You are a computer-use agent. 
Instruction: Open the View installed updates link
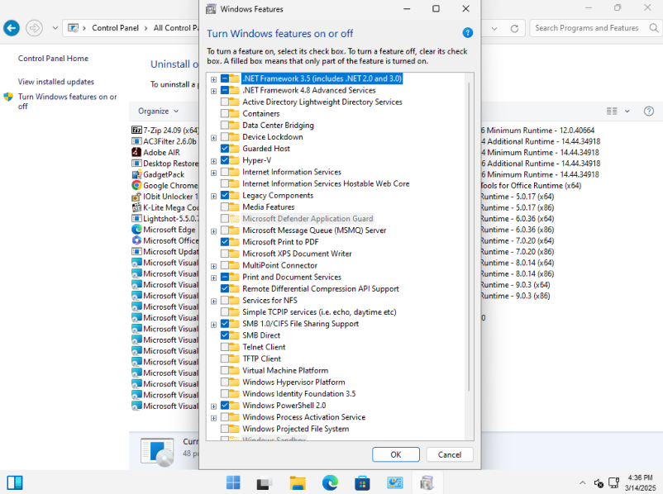pos(56,82)
